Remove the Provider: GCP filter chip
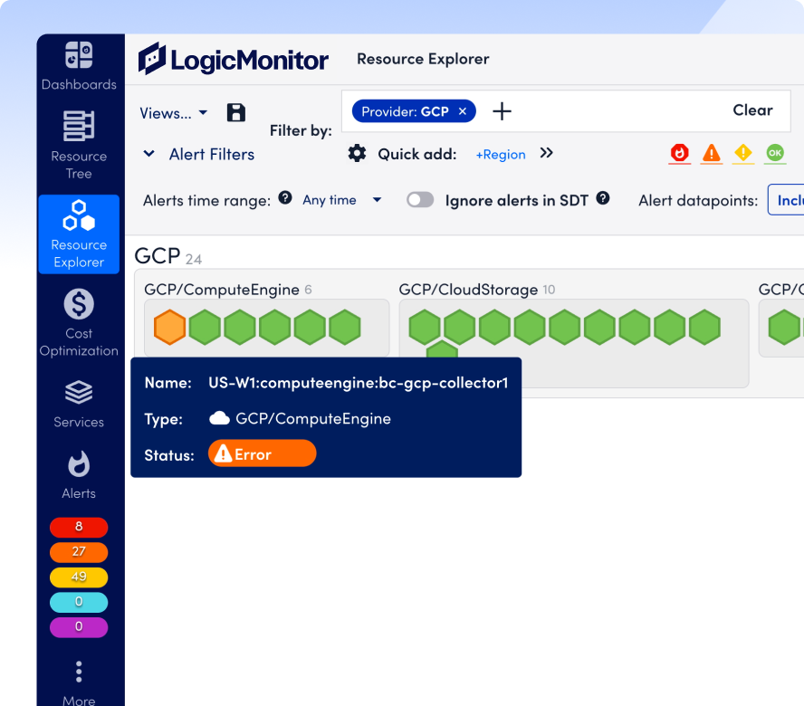Image resolution: width=804 pixels, height=706 pixels. 463,111
